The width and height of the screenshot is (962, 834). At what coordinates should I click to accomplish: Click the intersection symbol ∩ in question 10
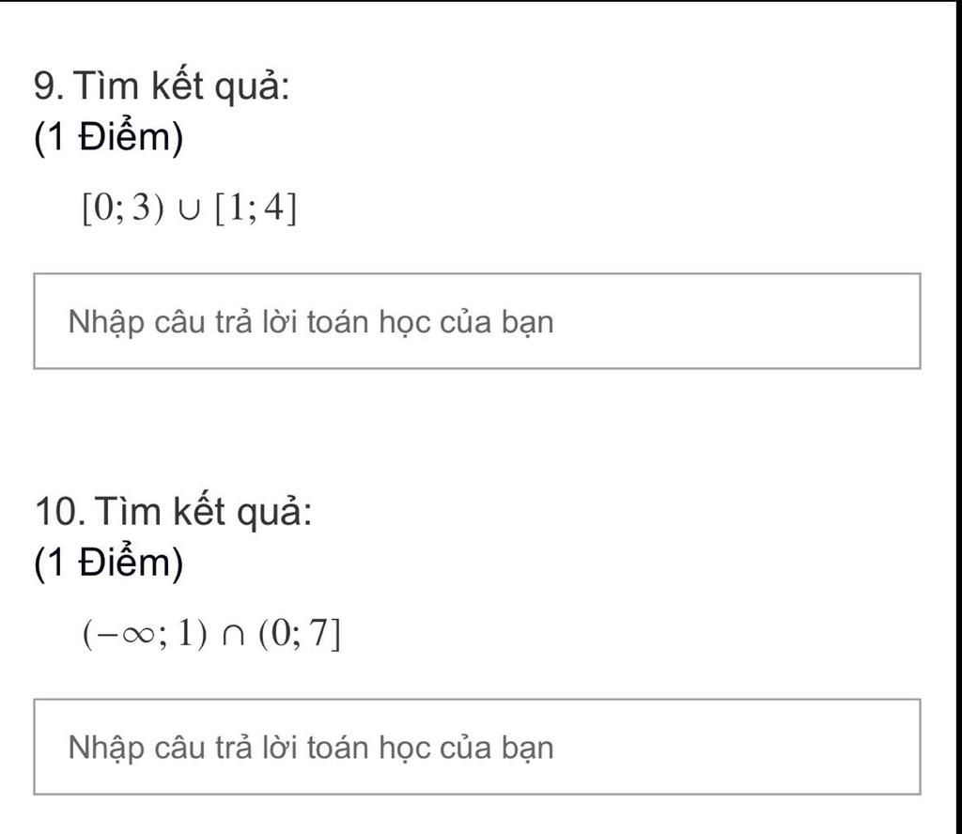pos(233,635)
